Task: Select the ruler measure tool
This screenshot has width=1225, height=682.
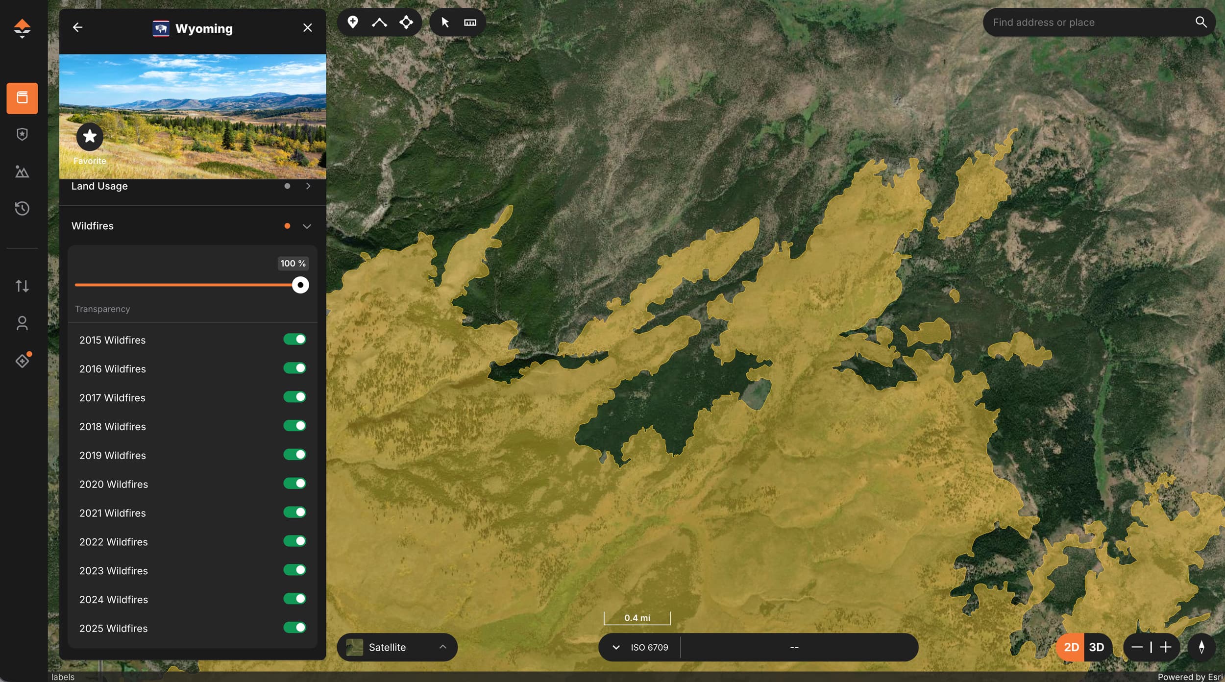Action: click(x=470, y=22)
